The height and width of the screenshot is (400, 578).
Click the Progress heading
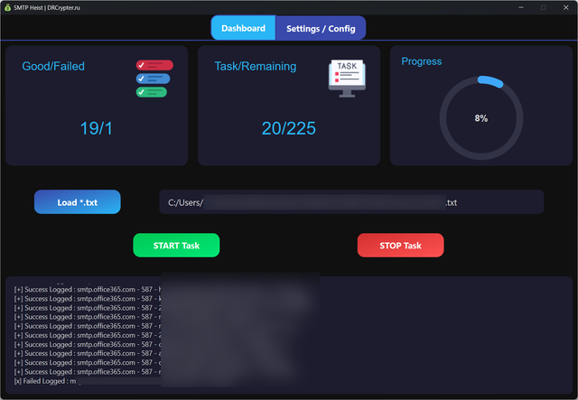(x=422, y=61)
